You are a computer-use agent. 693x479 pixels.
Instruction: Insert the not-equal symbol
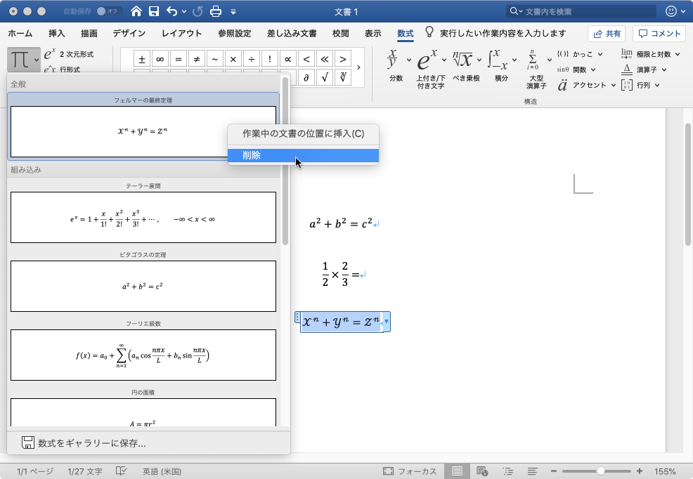[197, 59]
